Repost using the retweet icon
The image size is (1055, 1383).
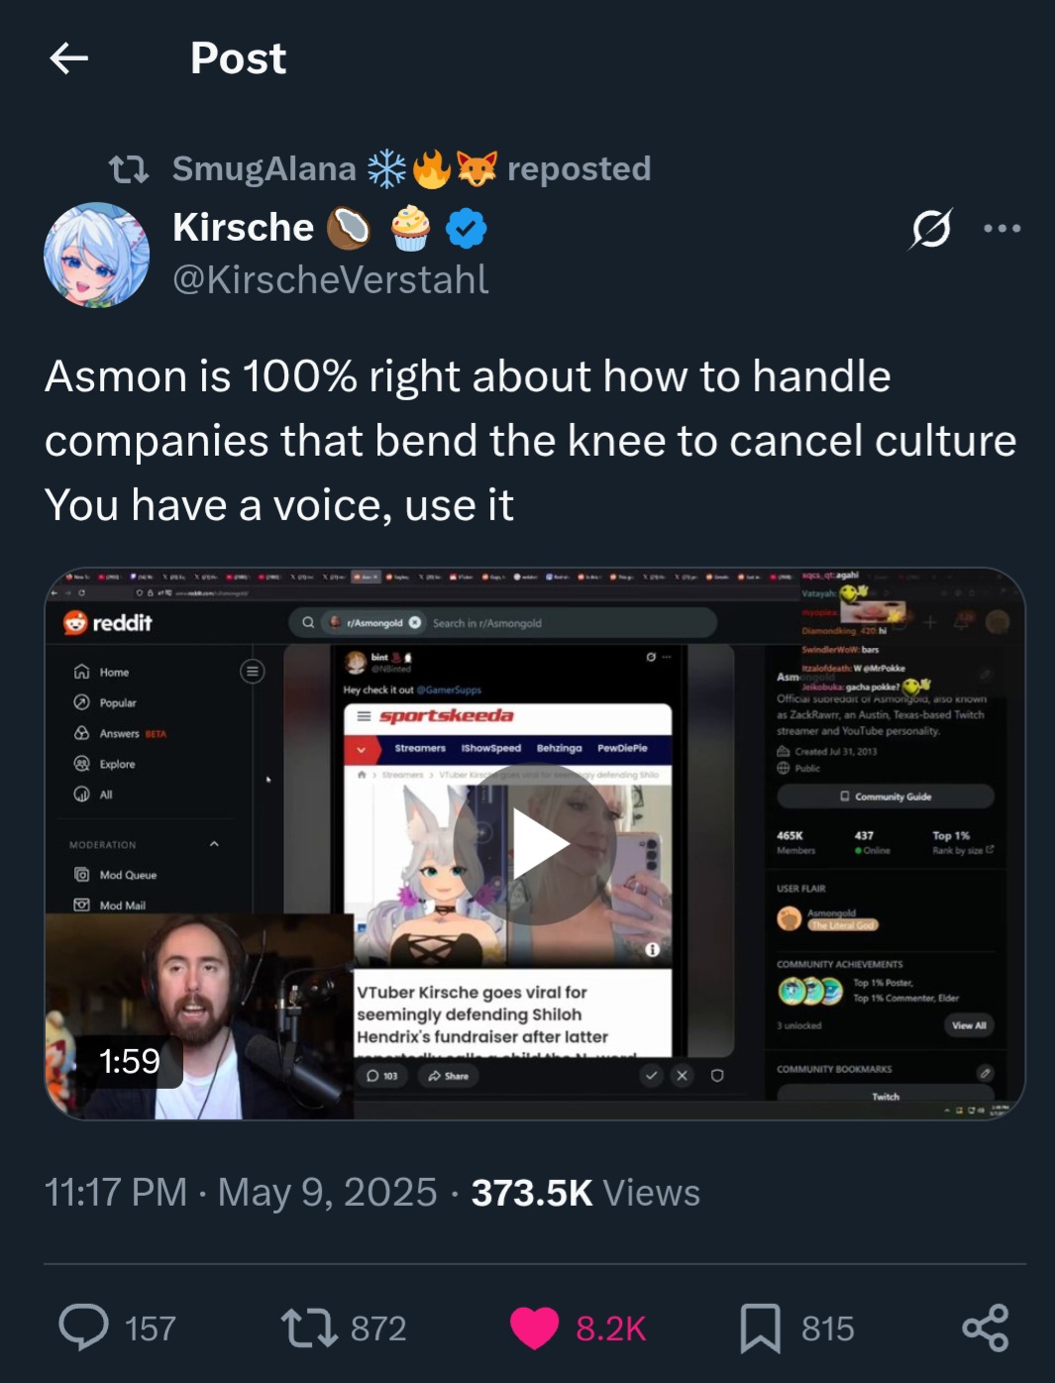click(310, 1328)
